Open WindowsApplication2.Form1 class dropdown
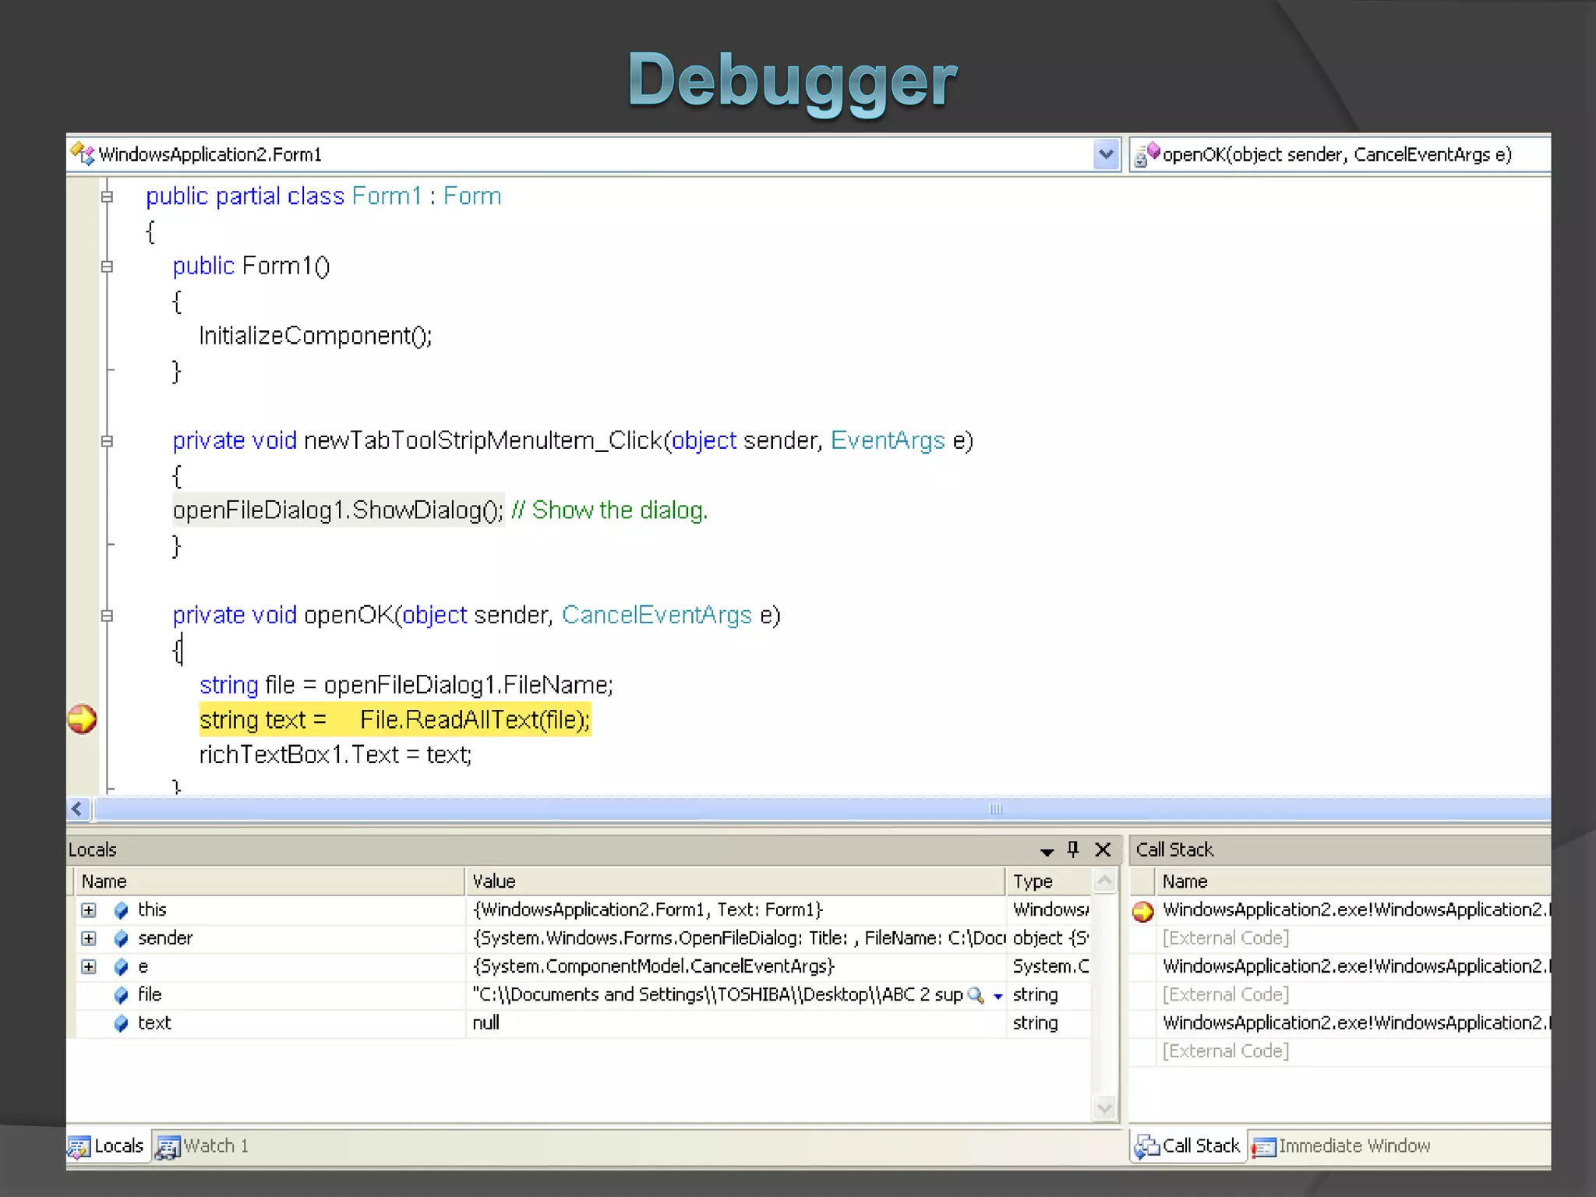The image size is (1596, 1197). click(x=1106, y=154)
